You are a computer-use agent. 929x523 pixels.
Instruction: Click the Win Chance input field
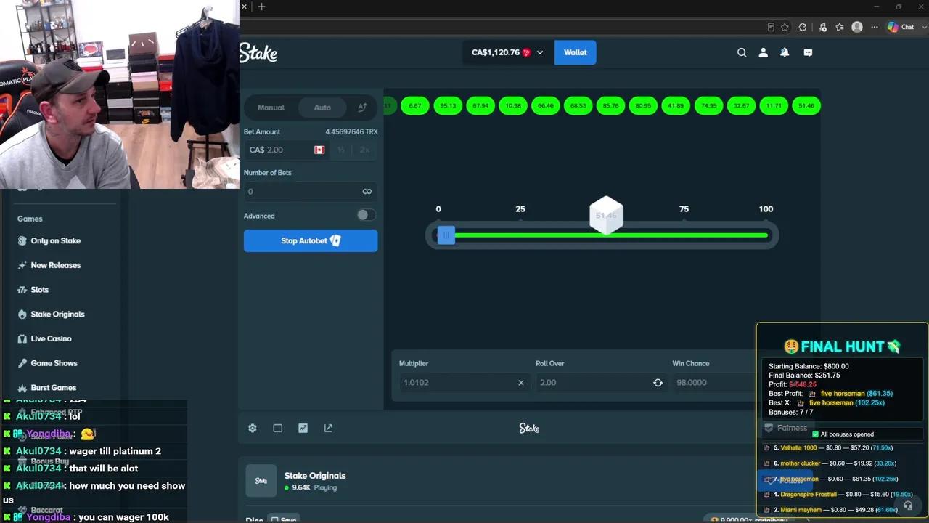pyautogui.click(x=714, y=382)
